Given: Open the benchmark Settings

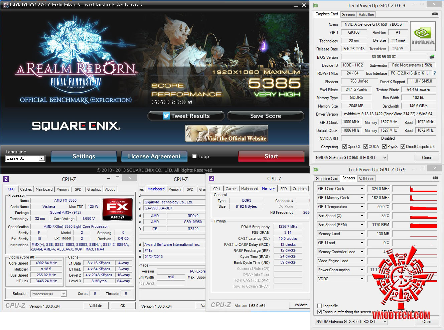Looking at the screenshot, I should [x=84, y=156].
